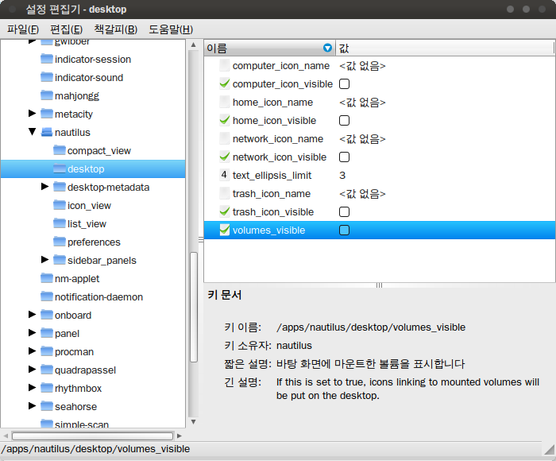The height and width of the screenshot is (461, 556).
Task: Click the metacity folder icon
Action: (x=47, y=114)
